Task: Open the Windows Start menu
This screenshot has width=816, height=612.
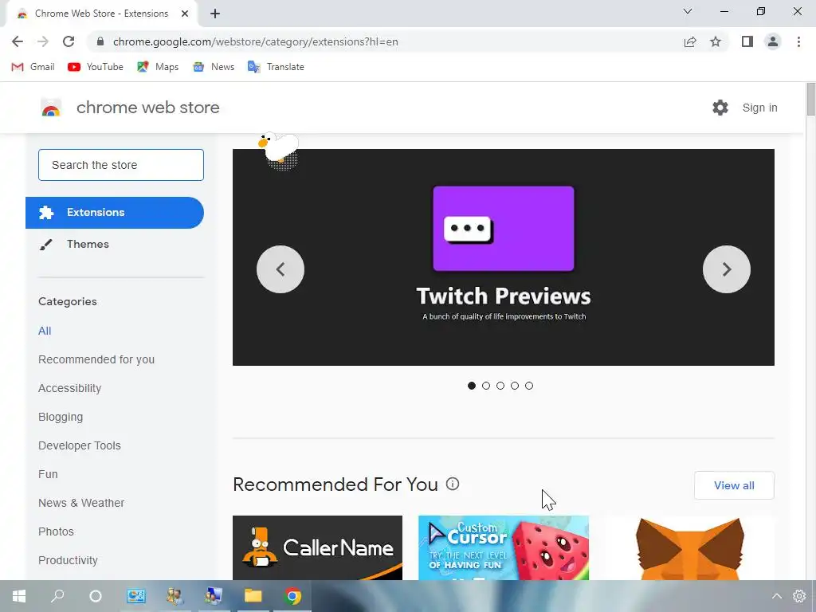Action: (x=19, y=596)
